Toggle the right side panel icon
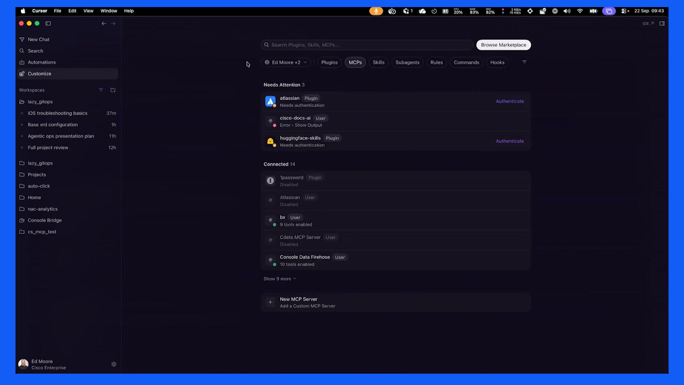 click(x=662, y=24)
